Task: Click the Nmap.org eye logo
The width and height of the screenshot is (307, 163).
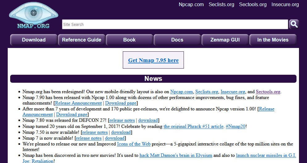Action: (34, 15)
